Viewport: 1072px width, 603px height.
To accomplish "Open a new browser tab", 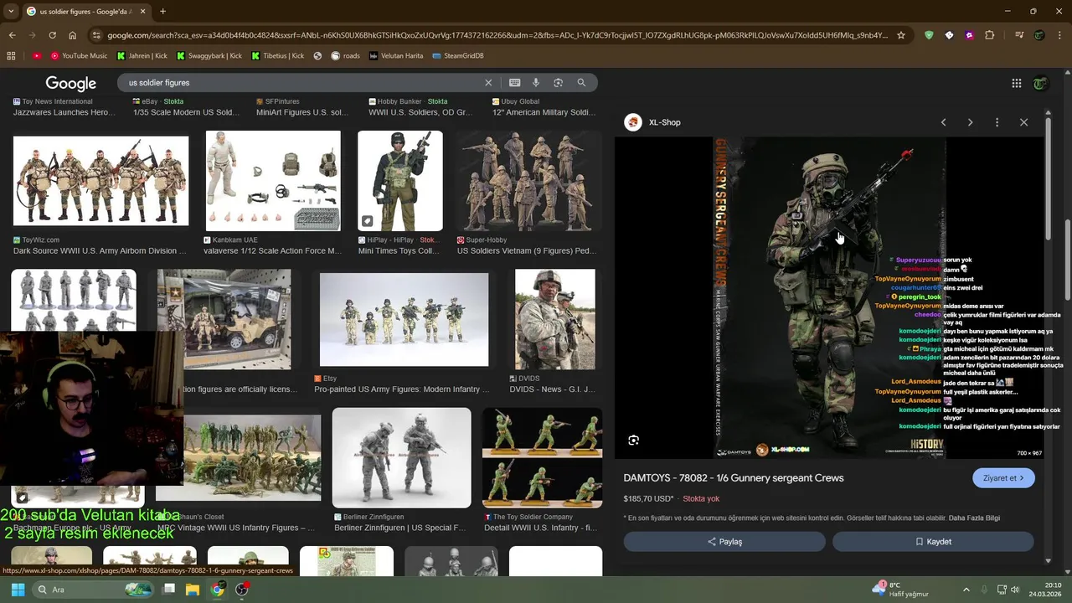I will (162, 11).
